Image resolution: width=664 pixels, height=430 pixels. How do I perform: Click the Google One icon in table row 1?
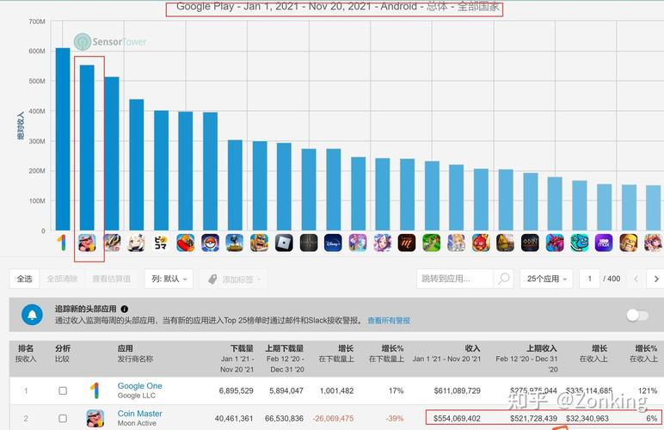pyautogui.click(x=95, y=390)
